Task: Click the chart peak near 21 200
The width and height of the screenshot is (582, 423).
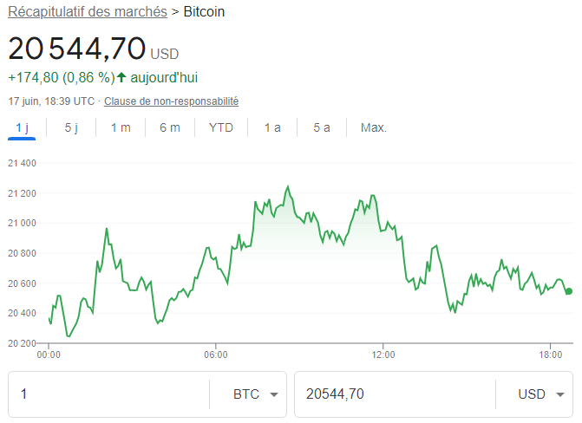Action: click(x=287, y=186)
